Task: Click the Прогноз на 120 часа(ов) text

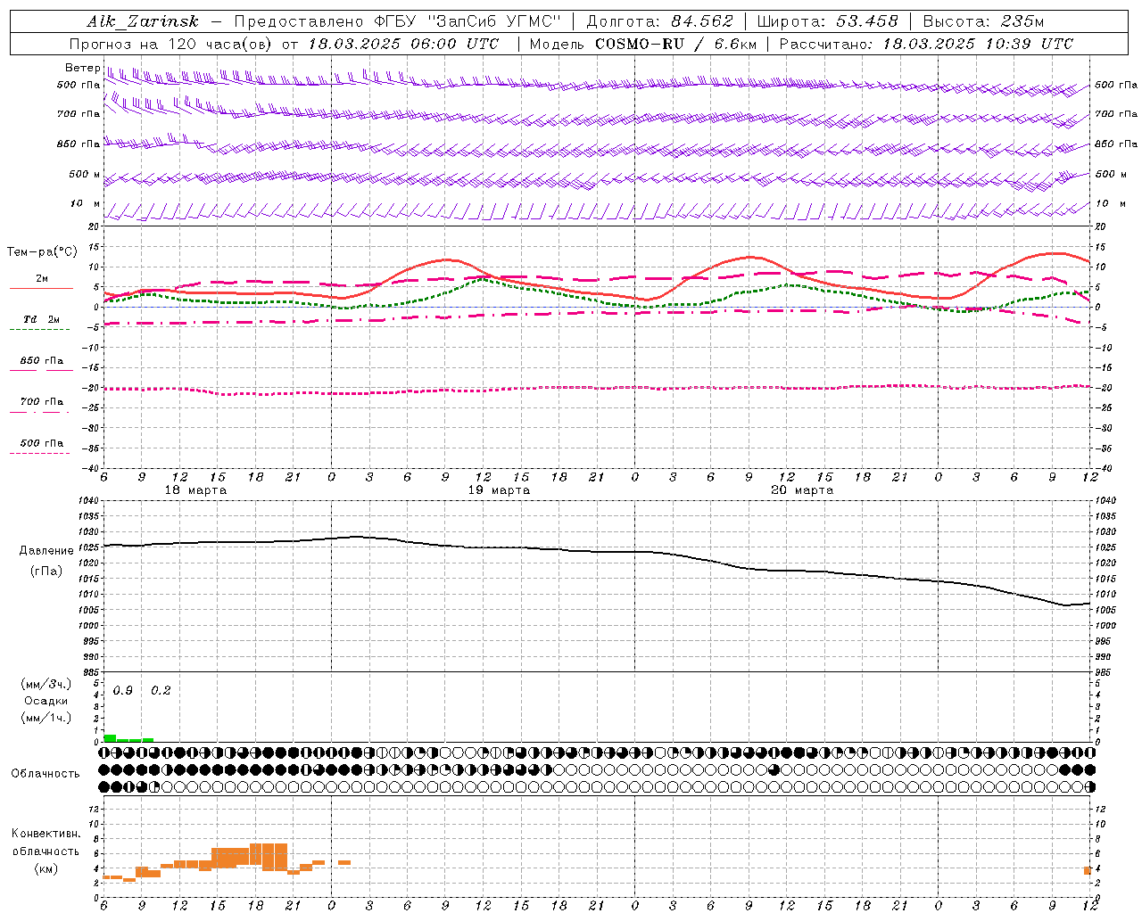Action: point(171,44)
